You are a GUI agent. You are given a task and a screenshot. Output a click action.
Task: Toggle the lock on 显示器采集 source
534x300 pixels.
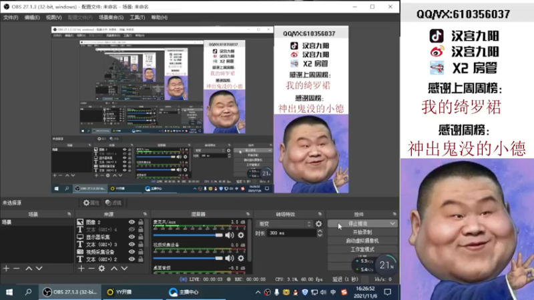point(141,237)
